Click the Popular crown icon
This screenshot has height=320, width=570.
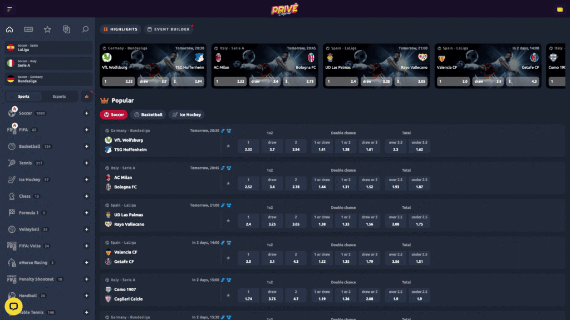[104, 101]
